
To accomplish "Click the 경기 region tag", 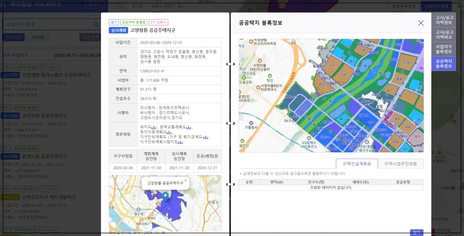I will click(114, 22).
